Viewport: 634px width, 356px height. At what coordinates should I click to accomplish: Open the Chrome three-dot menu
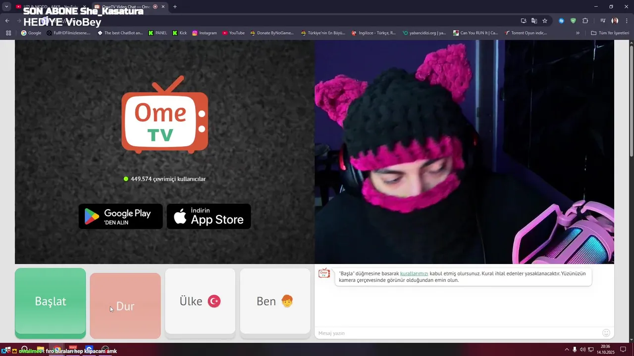click(626, 21)
